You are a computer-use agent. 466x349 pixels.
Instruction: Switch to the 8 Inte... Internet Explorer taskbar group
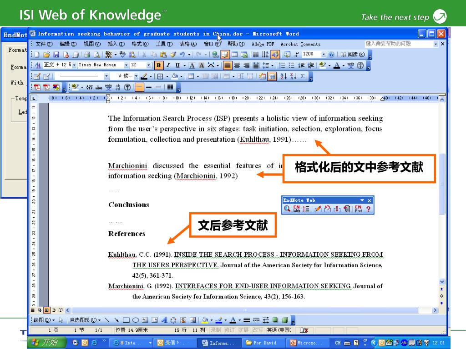(x=132, y=343)
